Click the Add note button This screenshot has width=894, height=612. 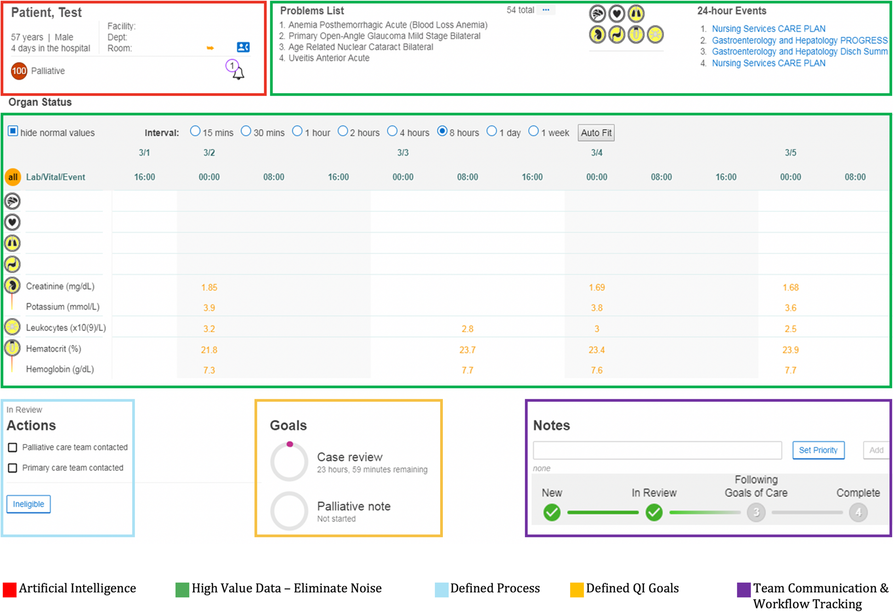point(876,450)
